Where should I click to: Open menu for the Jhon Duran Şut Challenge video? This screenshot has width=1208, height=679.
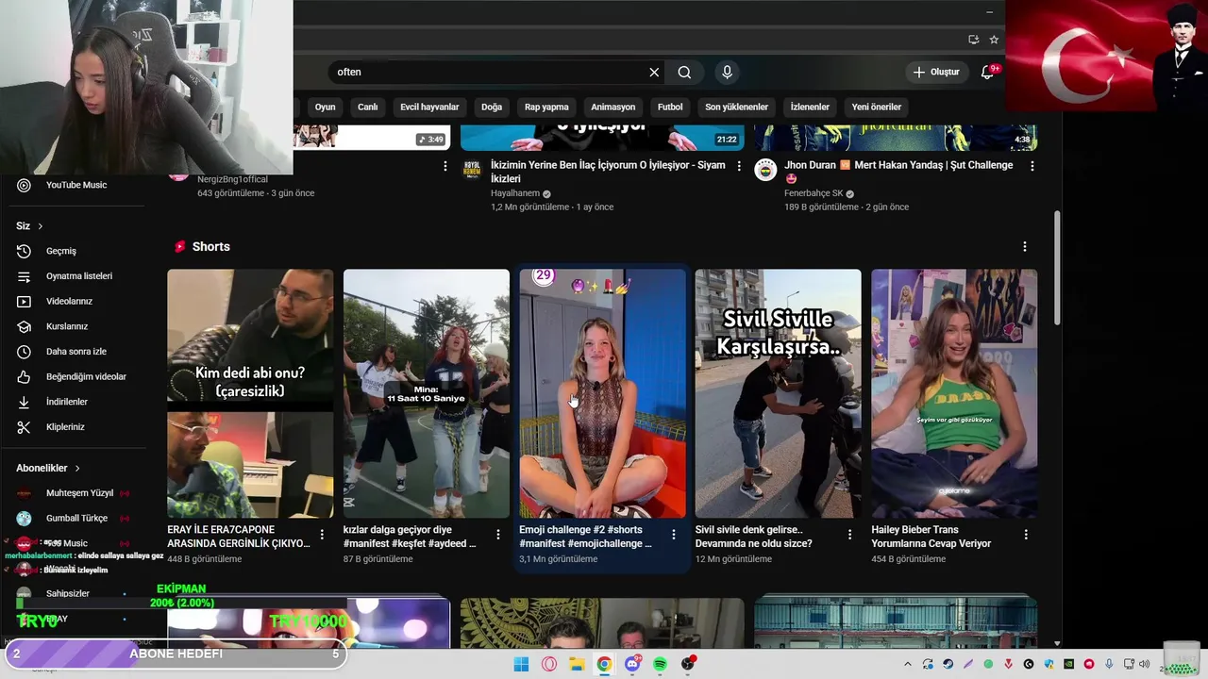tap(1032, 166)
